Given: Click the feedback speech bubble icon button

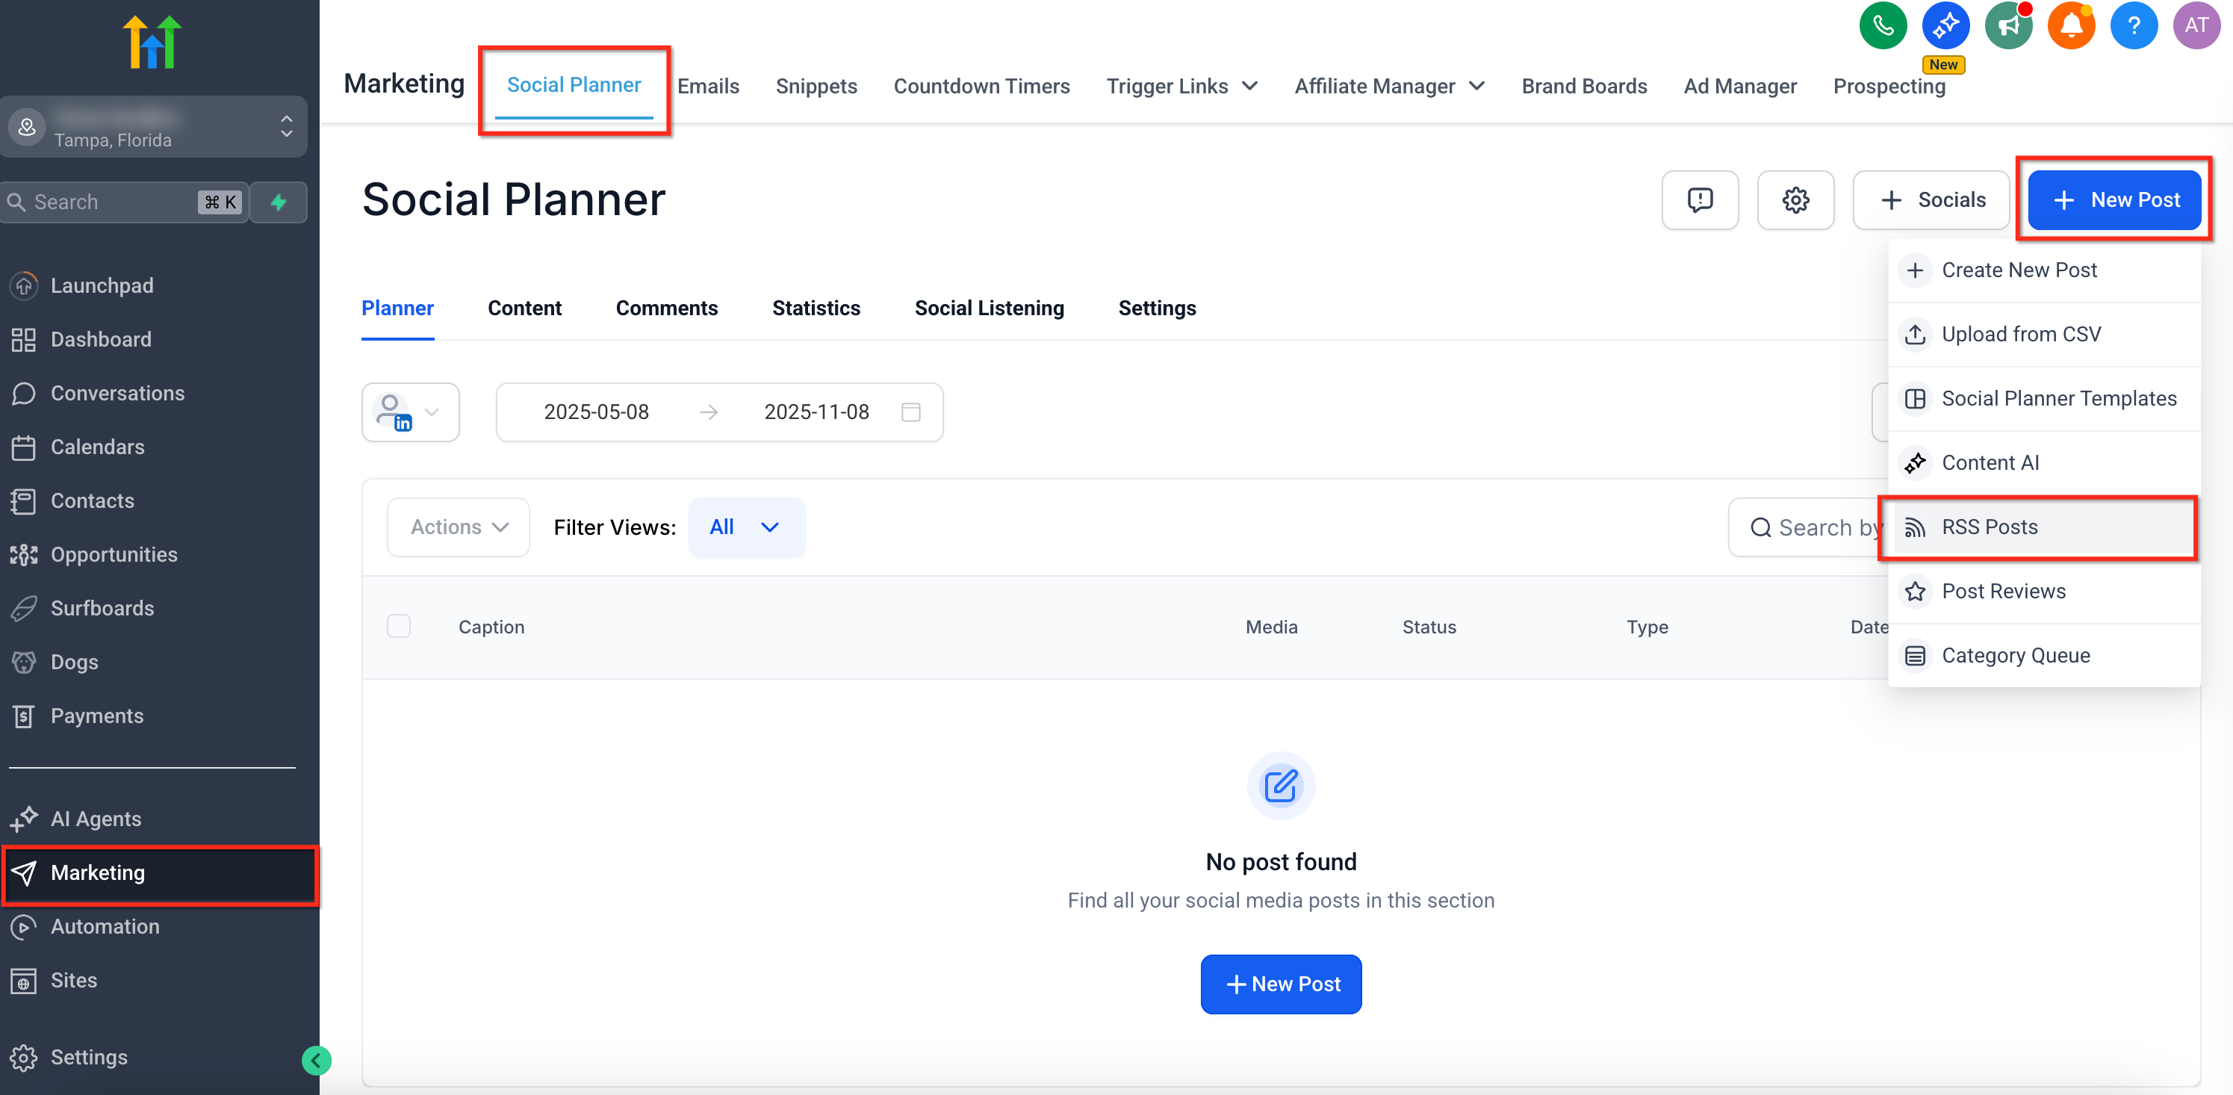Looking at the screenshot, I should click(1699, 200).
